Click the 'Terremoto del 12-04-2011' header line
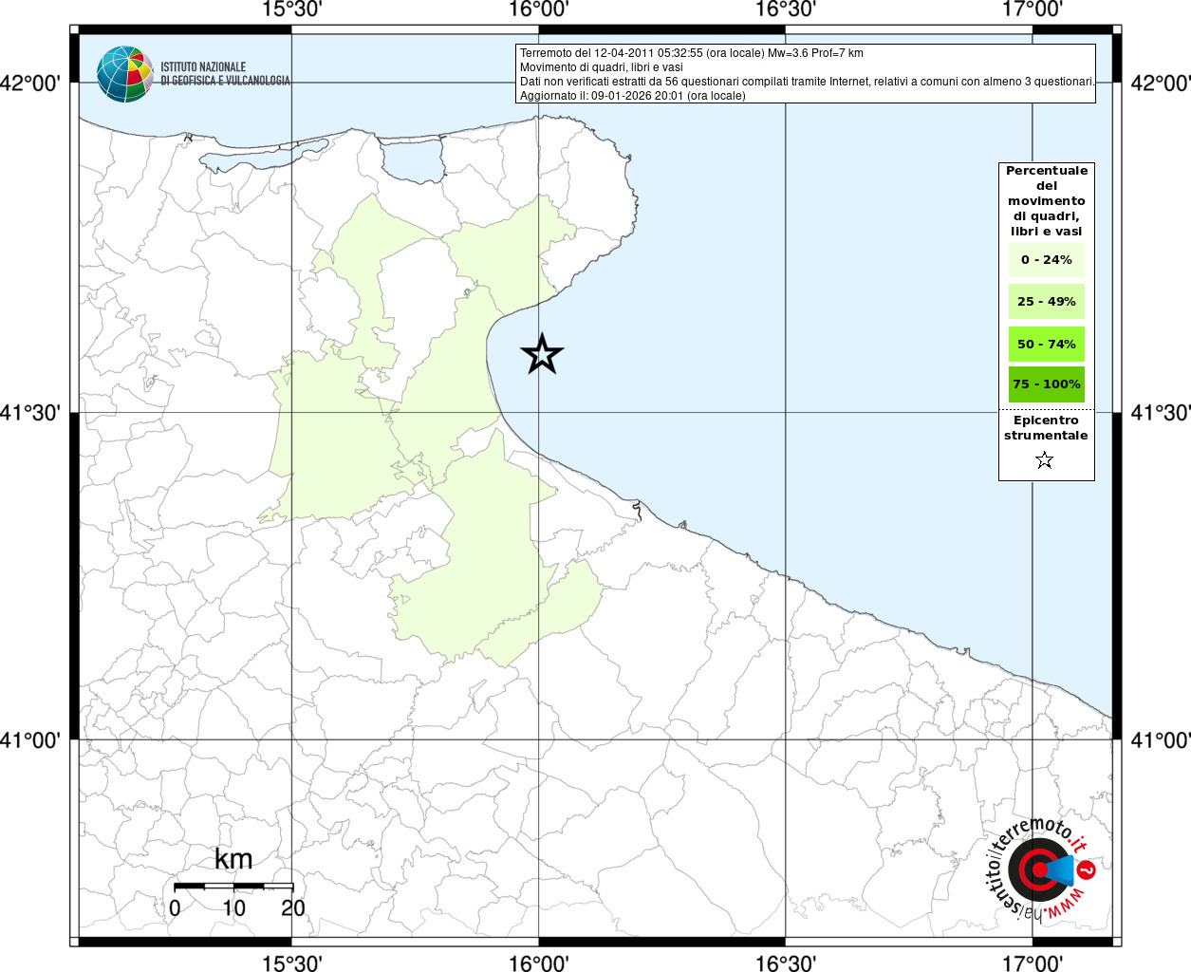The width and height of the screenshot is (1191, 972). click(691, 53)
